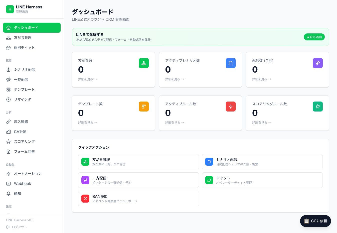The width and height of the screenshot is (337, 233).
Task: Select フォーム回答 in the 分析 section
Action: pyautogui.click(x=24, y=151)
